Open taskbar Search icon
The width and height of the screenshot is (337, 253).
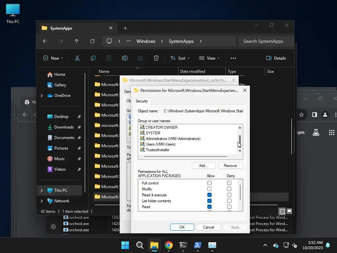click(140, 245)
